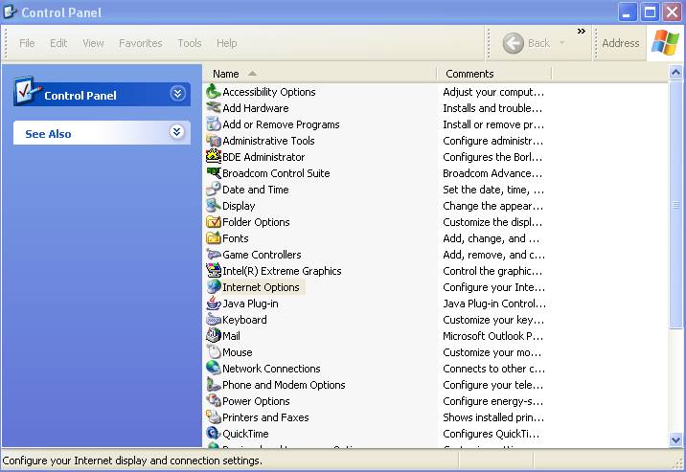Select the Add or Remove Programs icon
Screen dimensions: 686x472
(x=213, y=124)
